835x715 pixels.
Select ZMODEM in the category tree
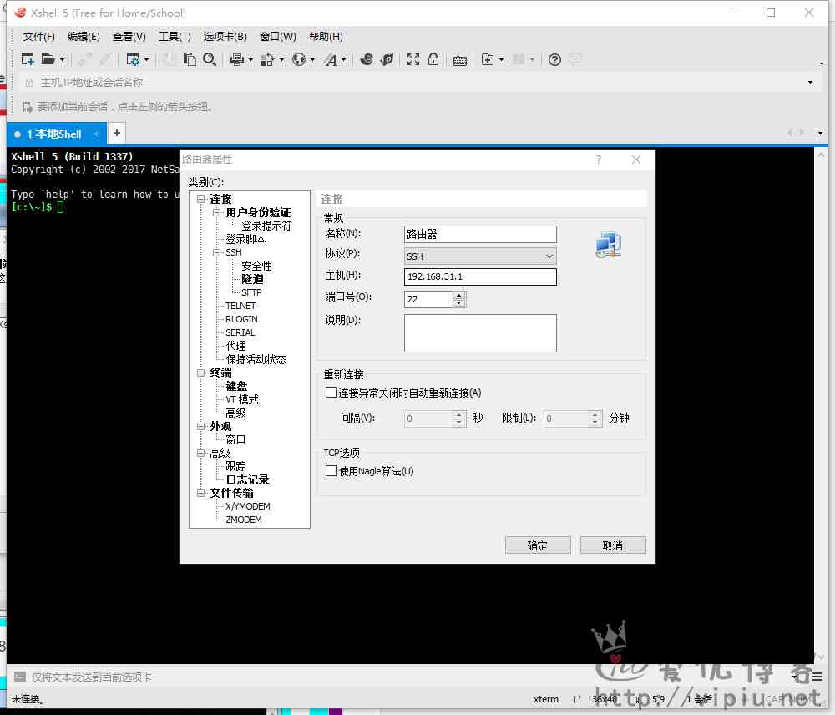point(243,520)
